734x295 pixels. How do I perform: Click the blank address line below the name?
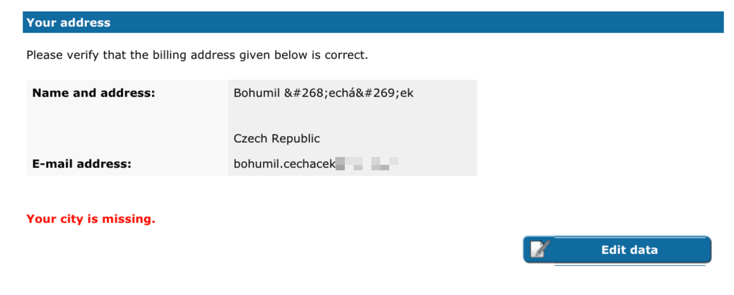[x=317, y=116]
